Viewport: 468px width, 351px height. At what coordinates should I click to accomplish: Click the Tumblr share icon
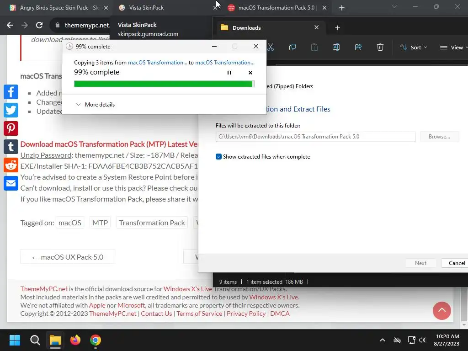(11, 147)
